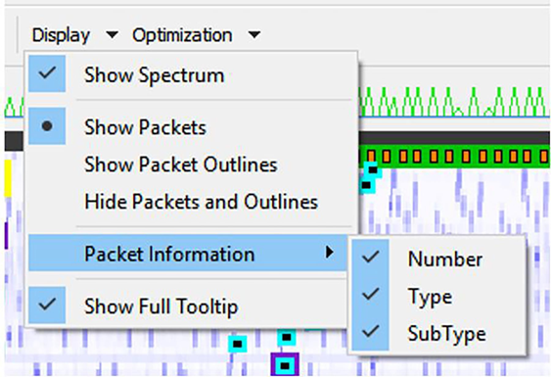
Task: Click the topmost cyan packet under the green bar
Action: (x=372, y=170)
